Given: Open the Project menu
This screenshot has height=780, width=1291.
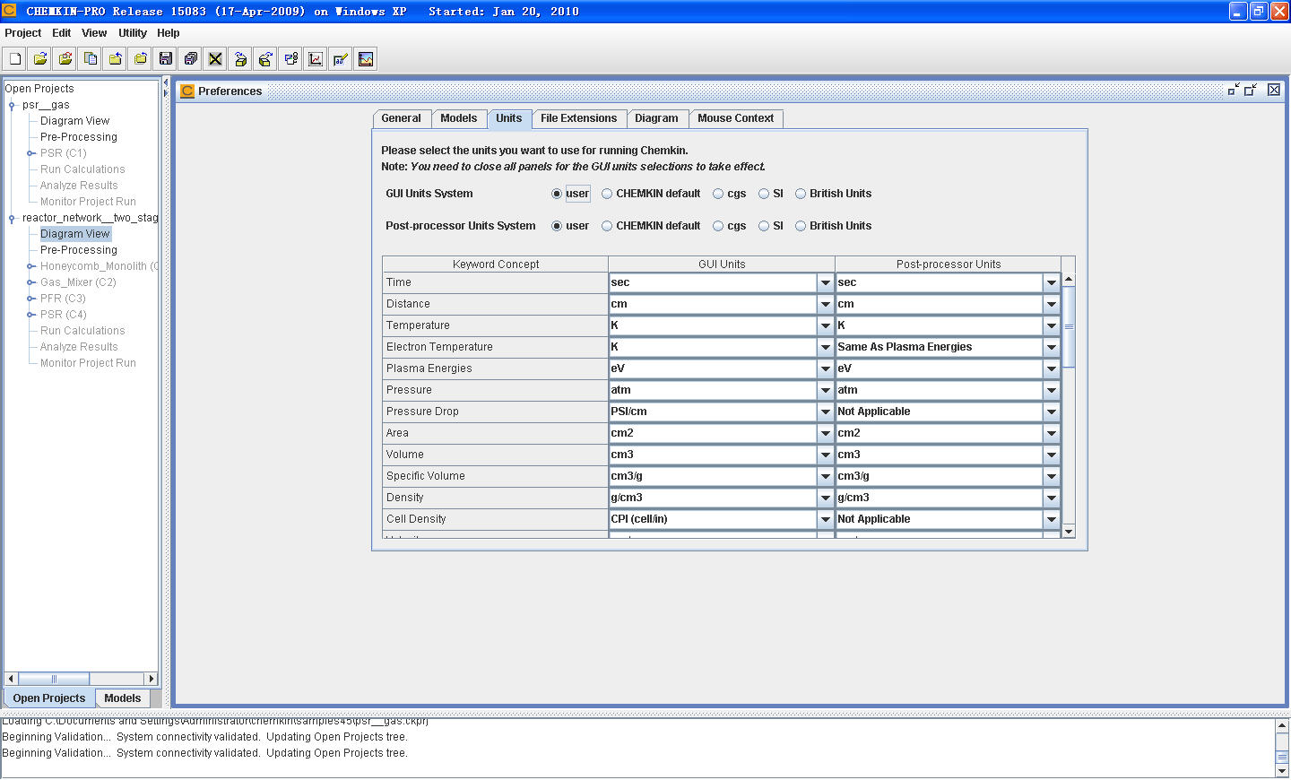Looking at the screenshot, I should click(x=23, y=33).
